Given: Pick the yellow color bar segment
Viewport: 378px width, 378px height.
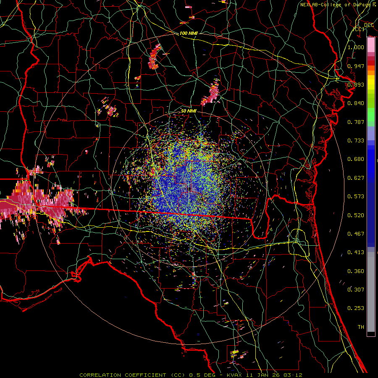Looking at the screenshot, I should point(371,82).
